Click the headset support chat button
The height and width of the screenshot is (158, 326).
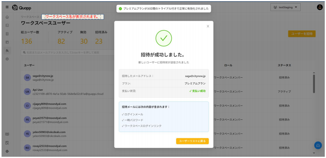(318, 145)
